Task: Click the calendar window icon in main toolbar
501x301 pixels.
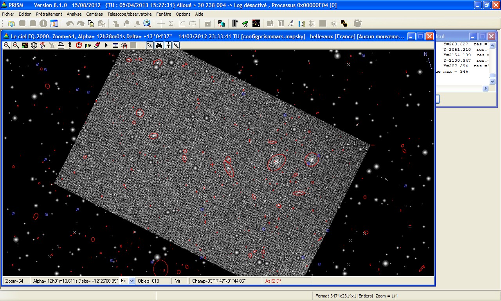Action: pyautogui.click(x=54, y=23)
